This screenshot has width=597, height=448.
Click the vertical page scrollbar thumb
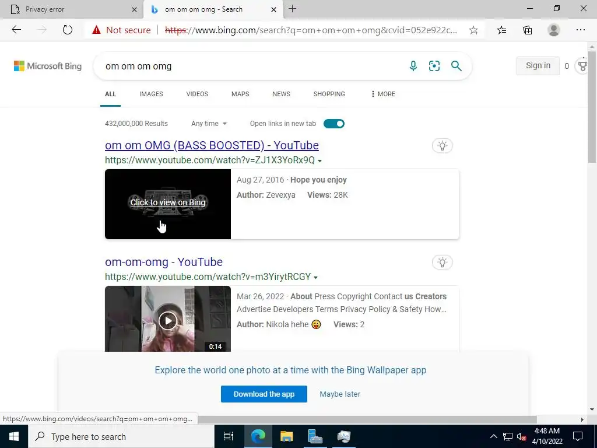coord(592,107)
